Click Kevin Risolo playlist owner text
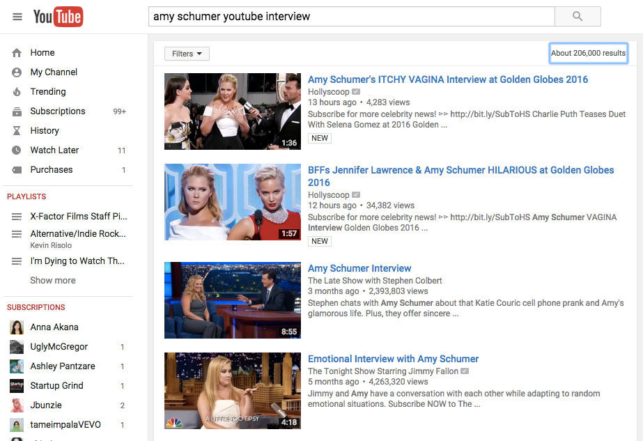The height and width of the screenshot is (441, 643). pyautogui.click(x=51, y=245)
